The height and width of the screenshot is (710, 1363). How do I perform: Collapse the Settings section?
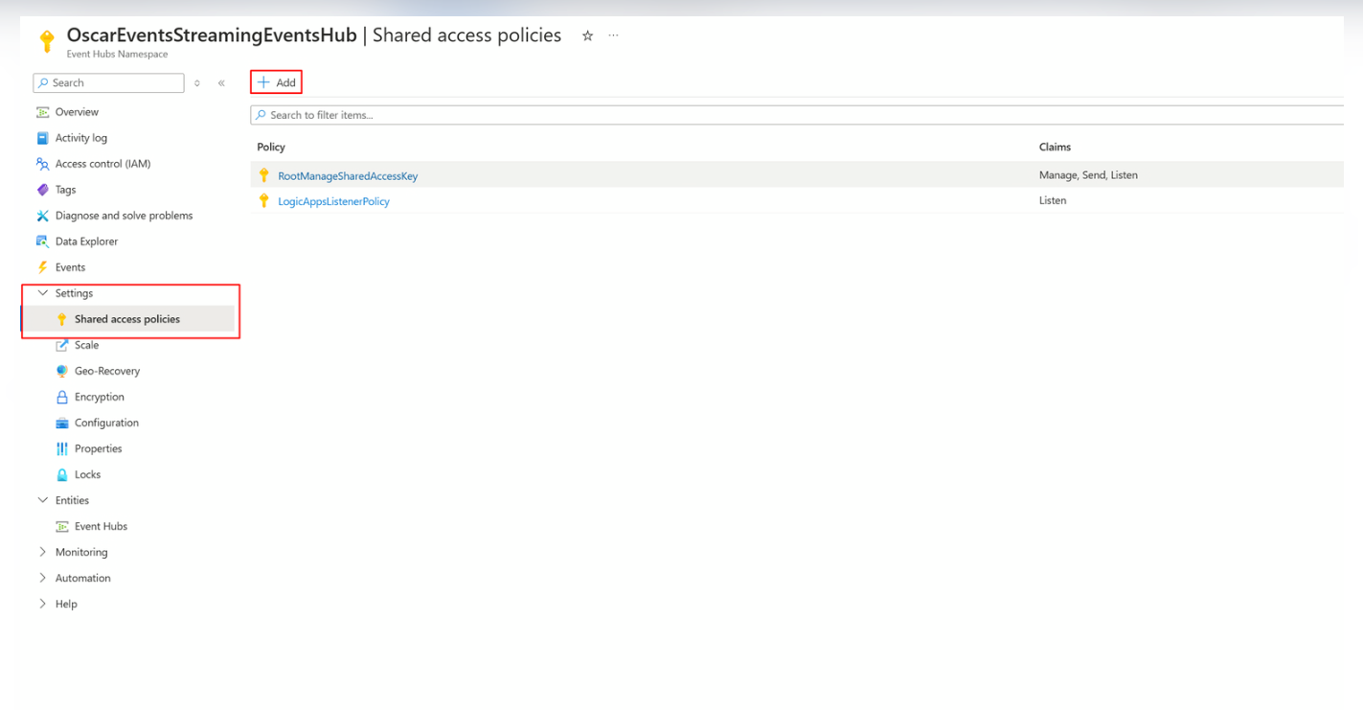[42, 293]
